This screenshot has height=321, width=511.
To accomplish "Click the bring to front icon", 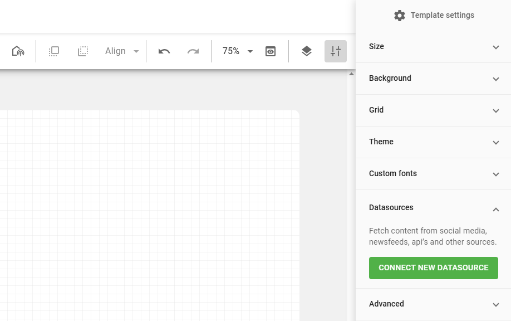I will point(54,51).
